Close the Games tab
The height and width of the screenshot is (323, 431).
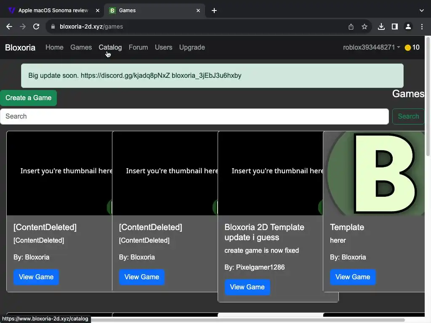coord(198,11)
